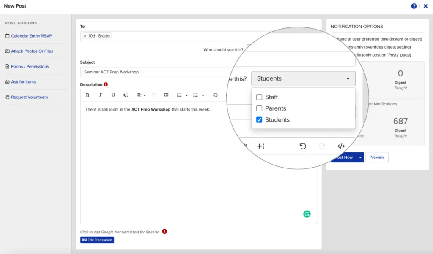Increase indent with the indent icon

click(x=166, y=95)
